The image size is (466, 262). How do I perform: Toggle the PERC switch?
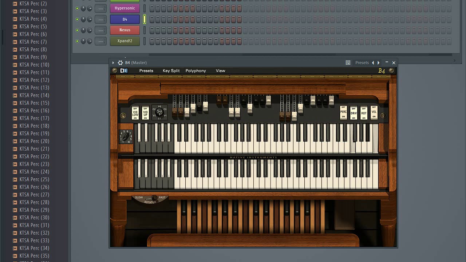click(343, 113)
